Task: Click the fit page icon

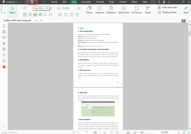Action: (72, 15)
